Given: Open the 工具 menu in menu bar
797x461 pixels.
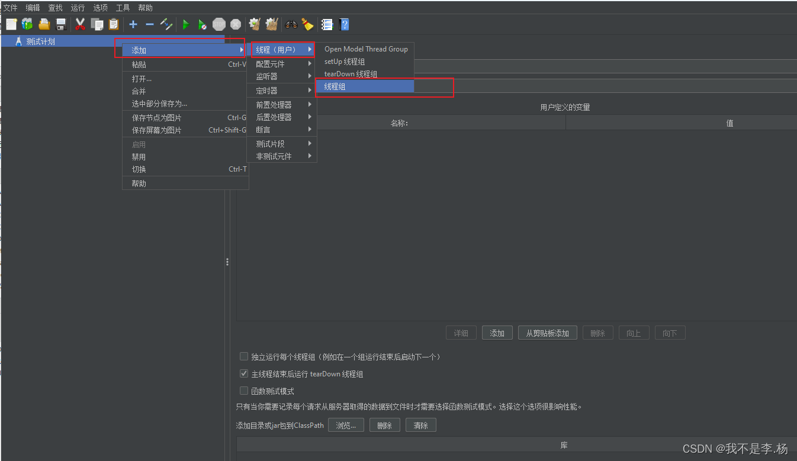Looking at the screenshot, I should pos(123,8).
